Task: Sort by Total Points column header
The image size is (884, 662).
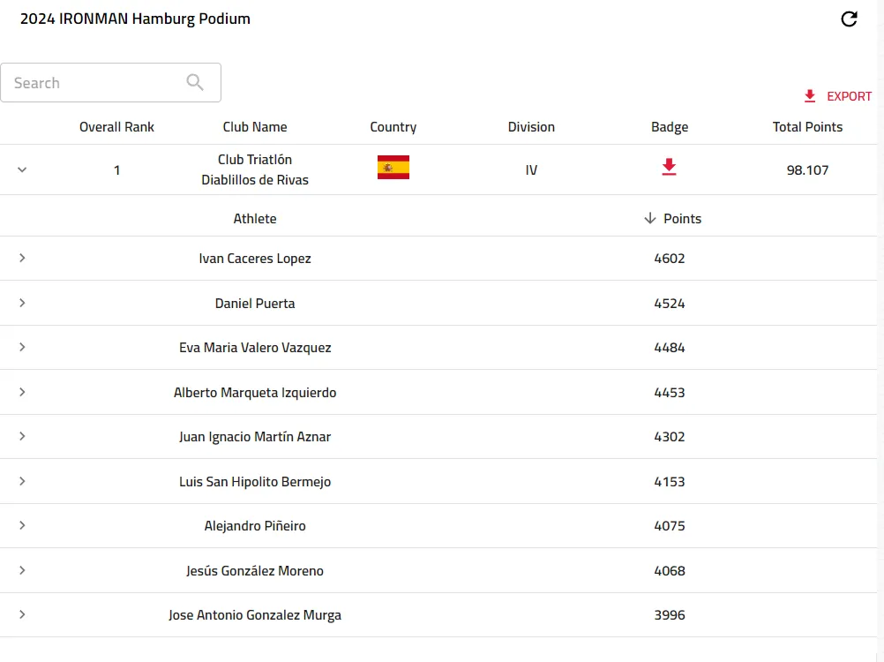Action: (x=807, y=127)
